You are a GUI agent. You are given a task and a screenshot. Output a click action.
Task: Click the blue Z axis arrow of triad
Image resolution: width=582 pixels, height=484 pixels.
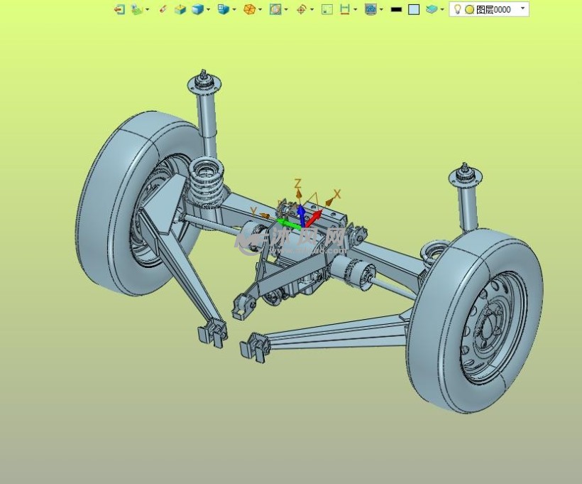tap(302, 216)
